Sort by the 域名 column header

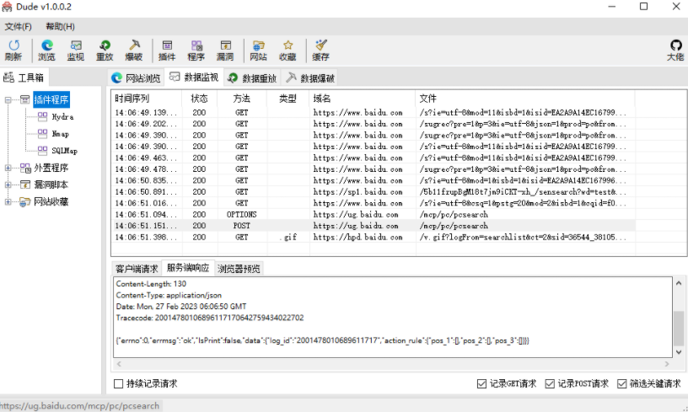(x=362, y=99)
